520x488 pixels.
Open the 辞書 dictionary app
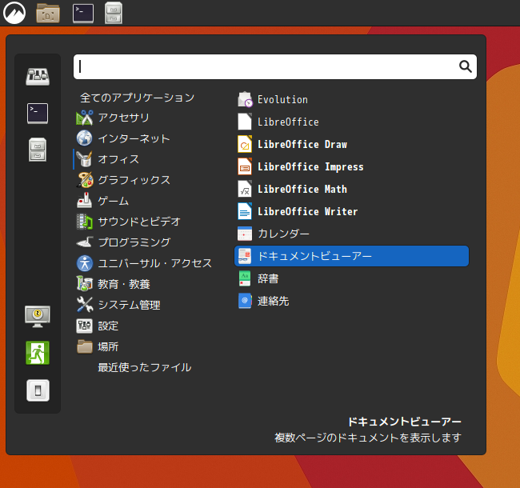pos(351,278)
